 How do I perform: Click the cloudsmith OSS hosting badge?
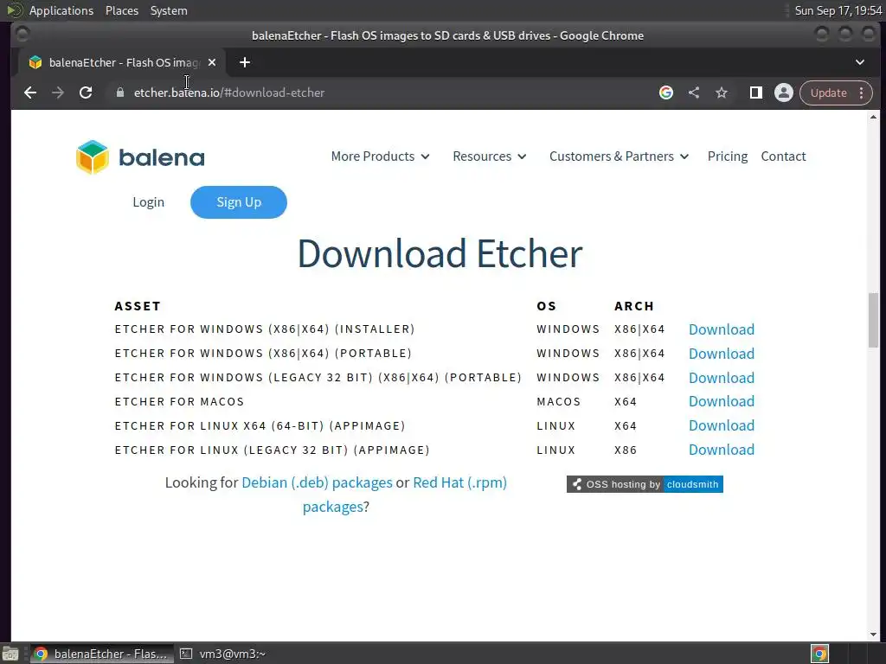click(x=645, y=484)
